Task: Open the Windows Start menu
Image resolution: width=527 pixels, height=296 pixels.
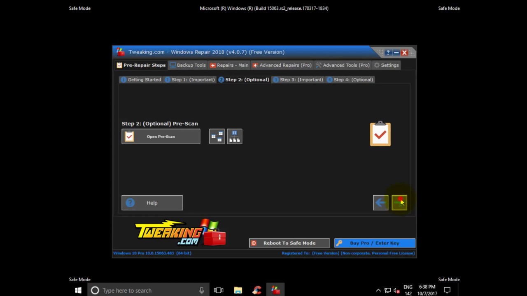Action: pyautogui.click(x=78, y=290)
